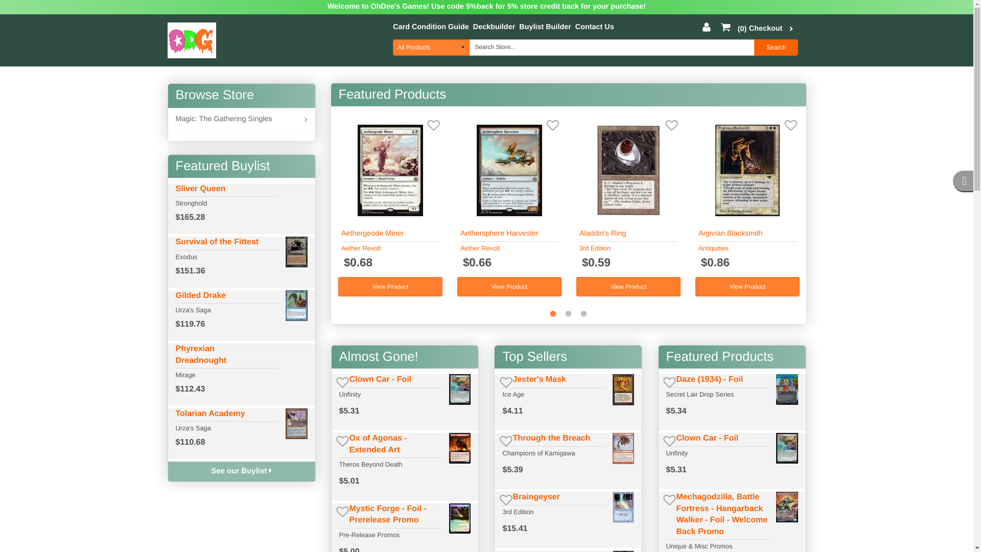Open Phyrexian Dreadnought buylist entry
This screenshot has height=552, width=981.
[201, 354]
